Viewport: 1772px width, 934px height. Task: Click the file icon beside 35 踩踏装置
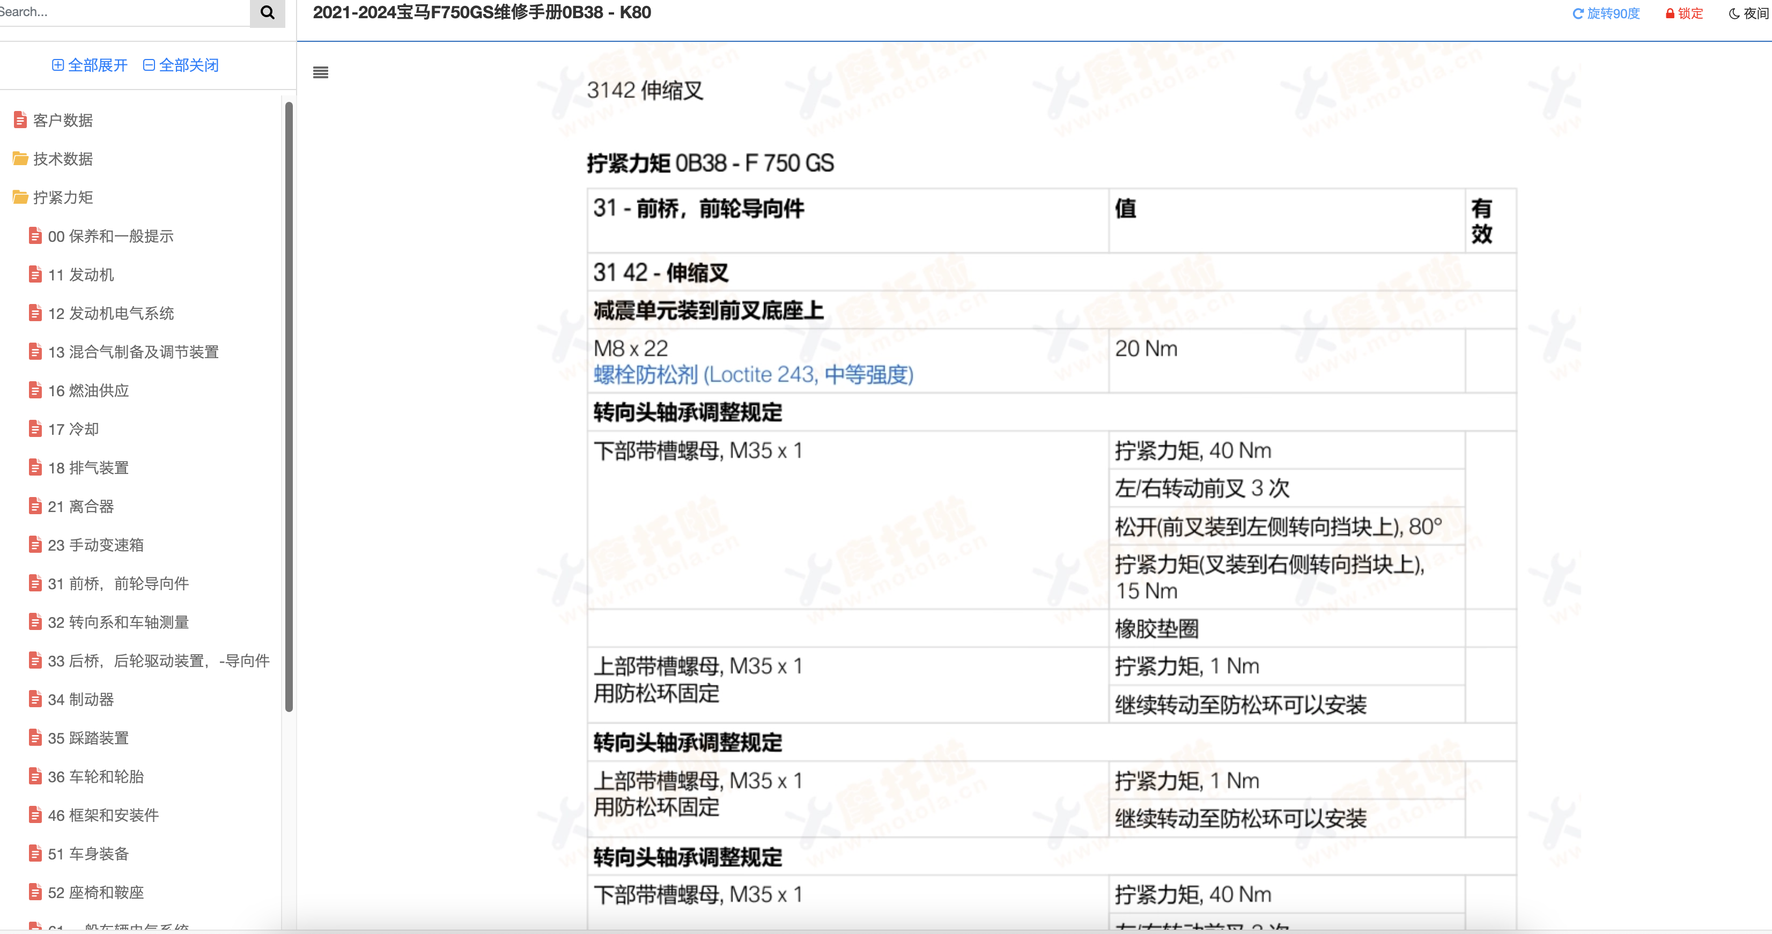[x=35, y=738]
